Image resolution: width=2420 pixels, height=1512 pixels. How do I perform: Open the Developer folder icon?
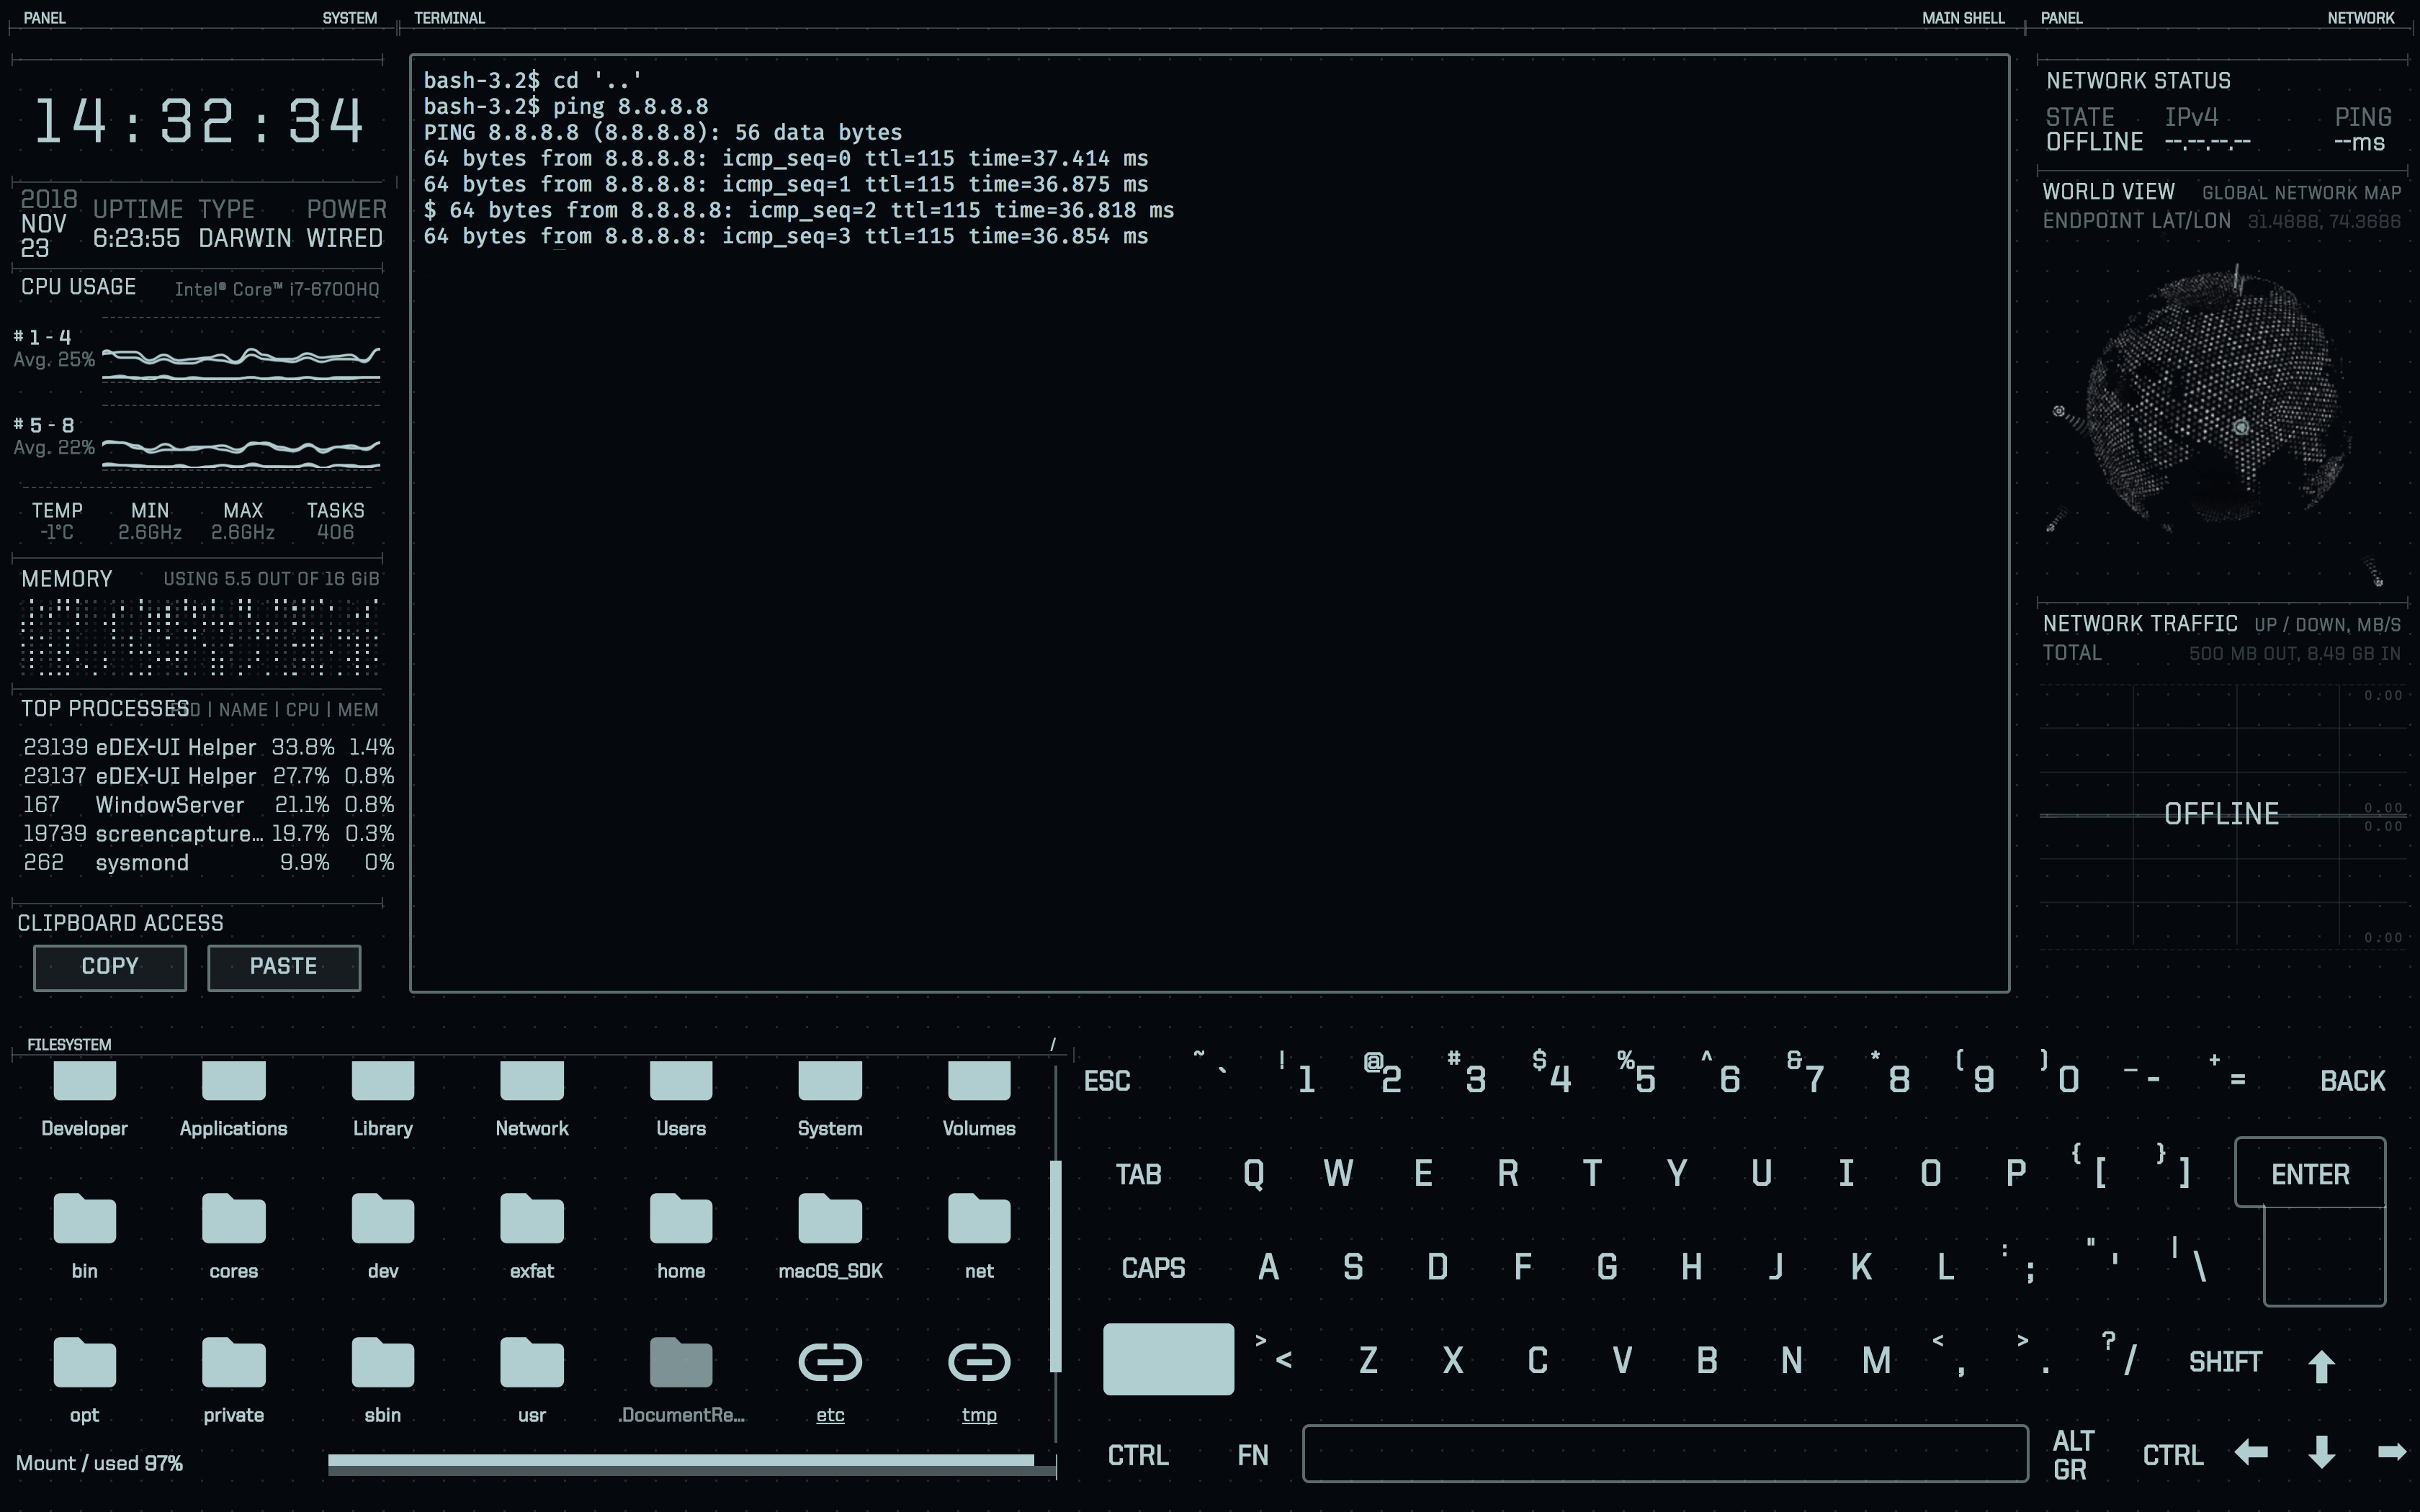click(84, 1083)
